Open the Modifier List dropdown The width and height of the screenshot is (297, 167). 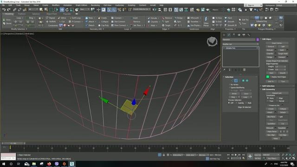coord(240,44)
